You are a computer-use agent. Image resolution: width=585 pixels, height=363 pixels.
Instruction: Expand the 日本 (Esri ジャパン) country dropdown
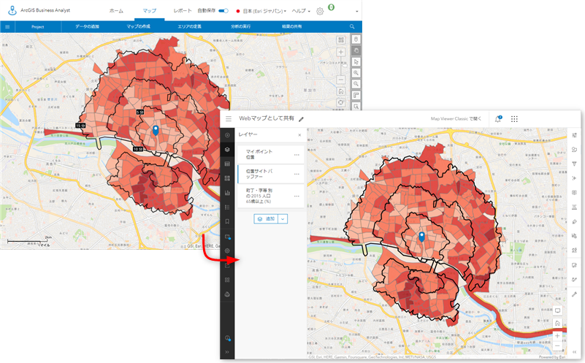[x=261, y=12]
